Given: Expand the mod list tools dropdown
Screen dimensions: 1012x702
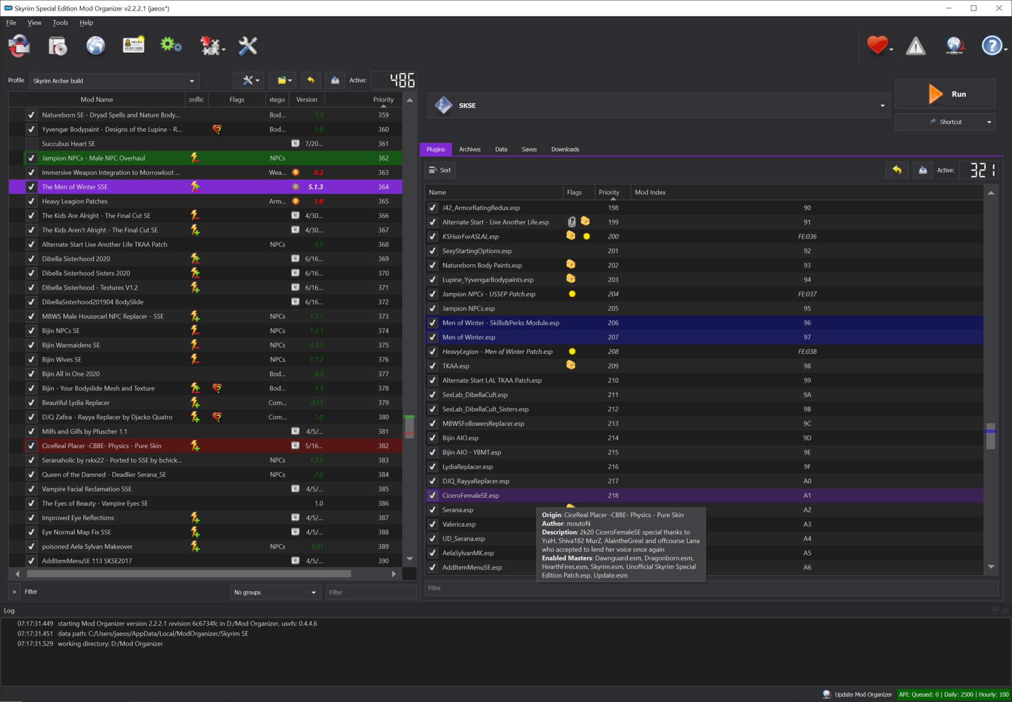Looking at the screenshot, I should coord(250,80).
